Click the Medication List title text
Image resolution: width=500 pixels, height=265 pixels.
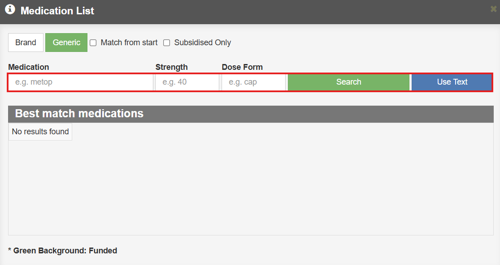[57, 11]
